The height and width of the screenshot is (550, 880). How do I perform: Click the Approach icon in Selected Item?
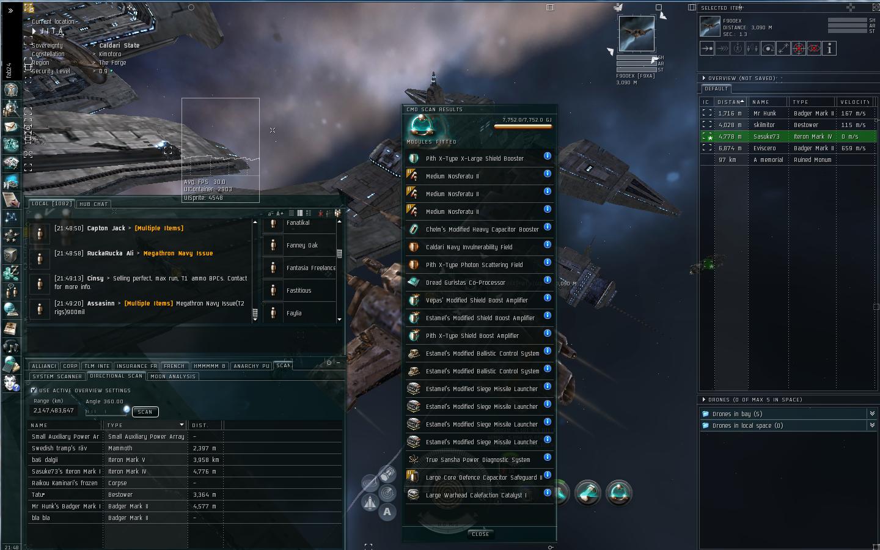click(707, 48)
